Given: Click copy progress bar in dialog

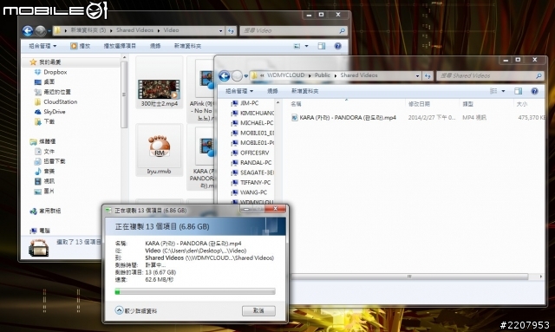Looking at the screenshot, I should (195, 291).
